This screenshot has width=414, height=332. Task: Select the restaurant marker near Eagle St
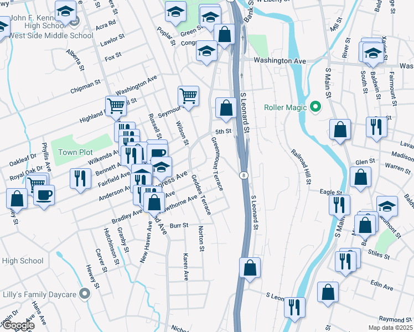[339, 205]
